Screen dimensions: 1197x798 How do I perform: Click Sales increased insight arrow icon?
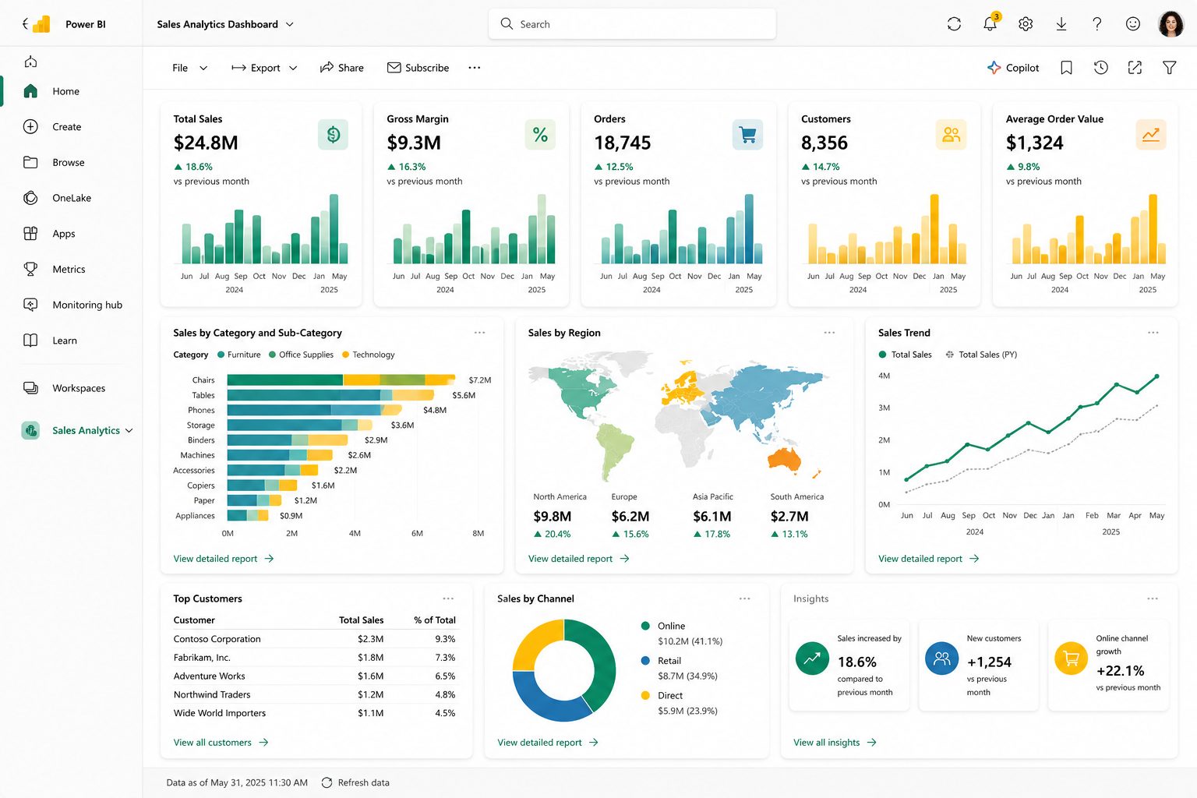[x=812, y=659]
